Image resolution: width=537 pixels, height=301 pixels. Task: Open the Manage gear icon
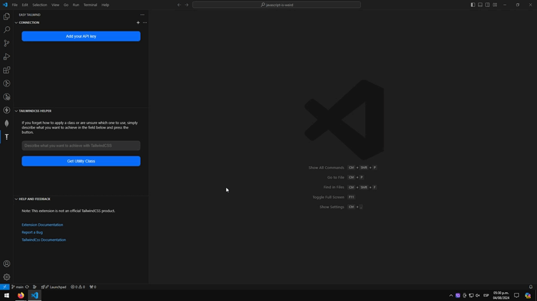6,277
